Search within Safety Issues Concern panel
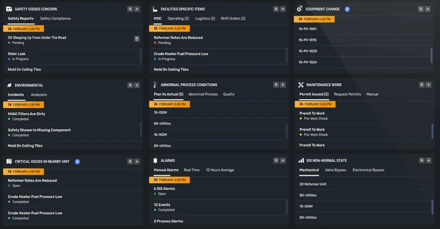This screenshot has height=229, width=440. tap(130, 9)
